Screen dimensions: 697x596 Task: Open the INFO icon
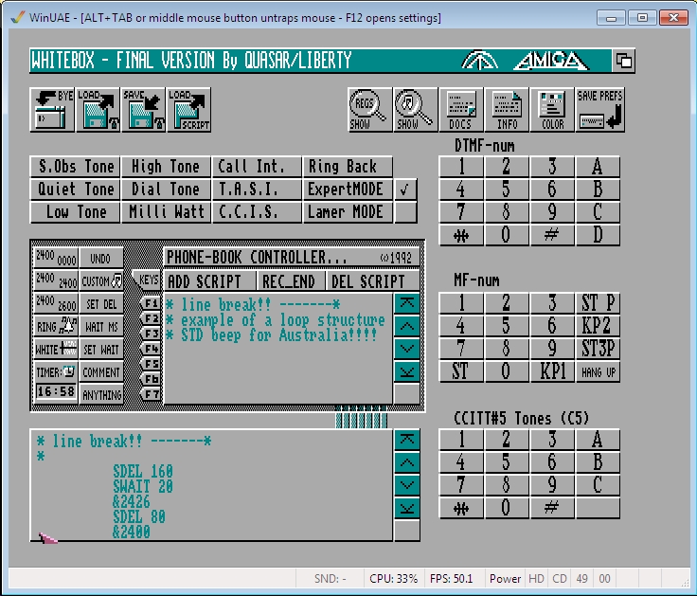507,110
